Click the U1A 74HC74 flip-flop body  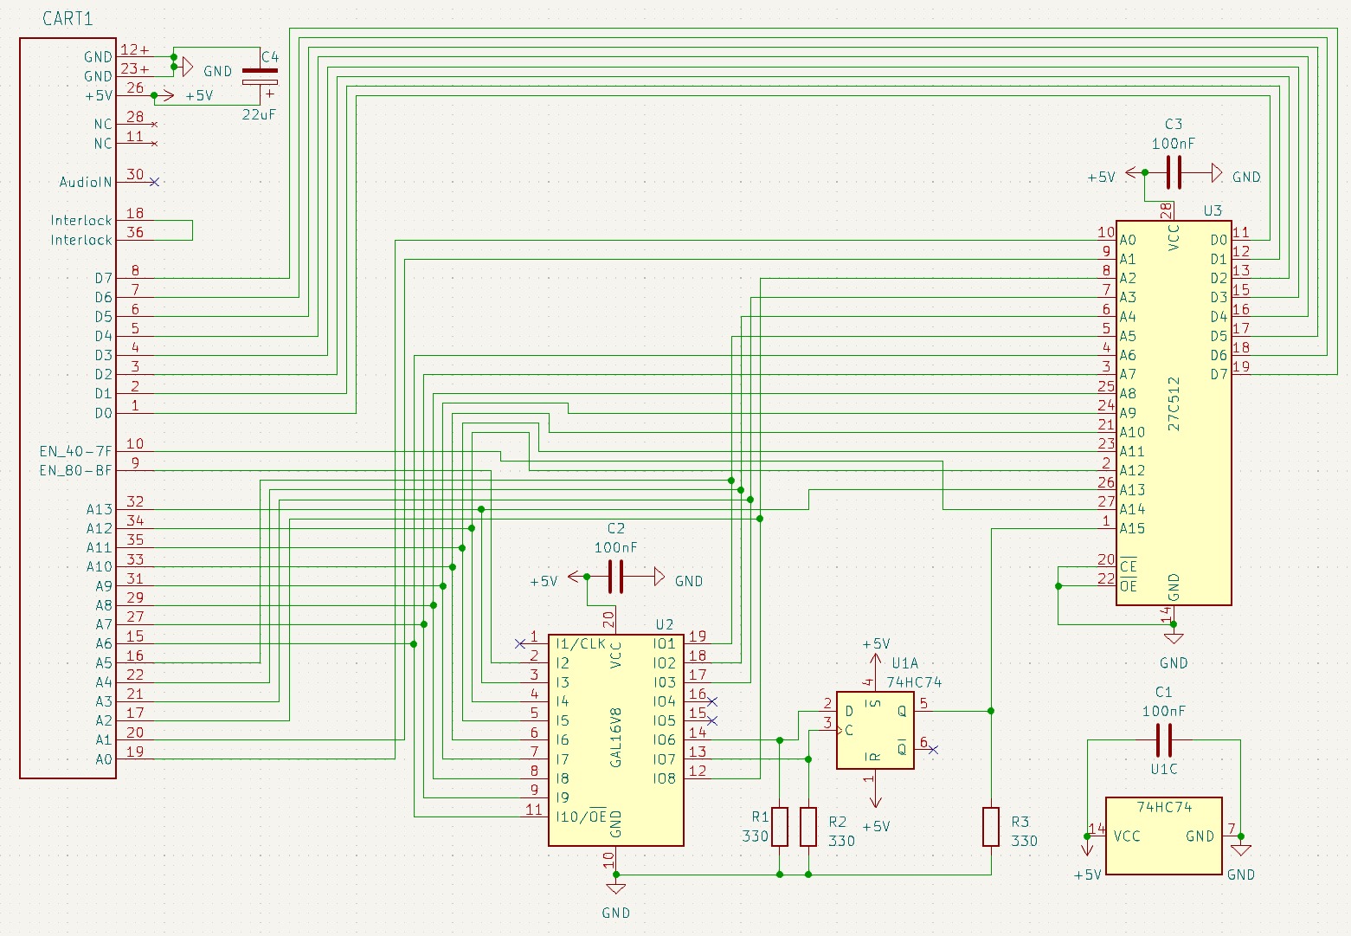tap(874, 731)
